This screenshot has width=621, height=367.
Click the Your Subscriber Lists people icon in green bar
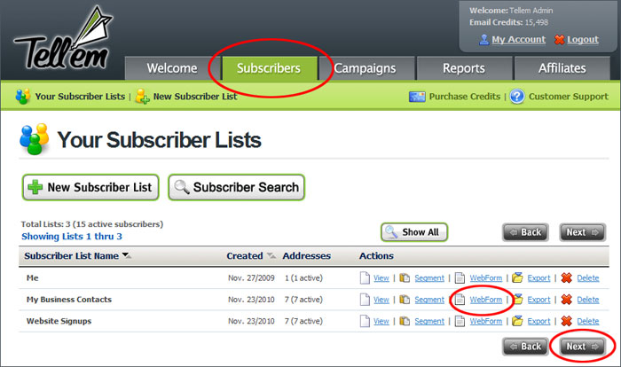point(22,97)
